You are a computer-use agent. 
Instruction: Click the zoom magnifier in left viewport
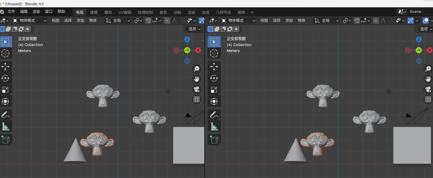click(197, 69)
